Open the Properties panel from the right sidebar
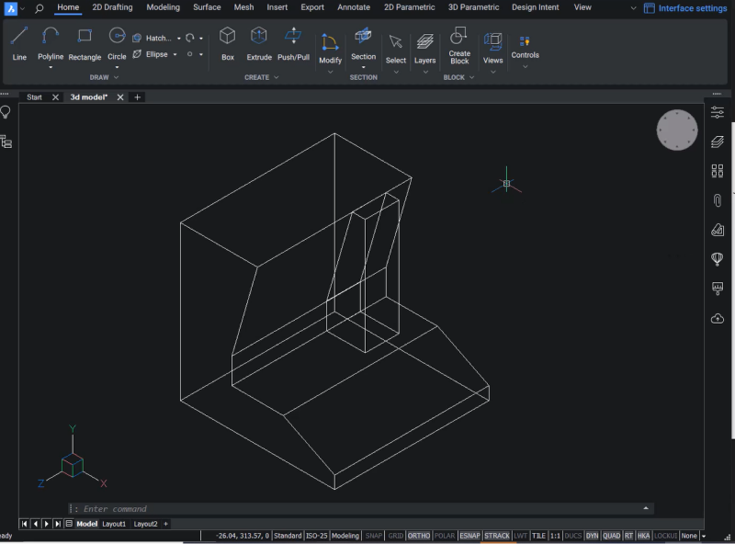 (x=717, y=112)
